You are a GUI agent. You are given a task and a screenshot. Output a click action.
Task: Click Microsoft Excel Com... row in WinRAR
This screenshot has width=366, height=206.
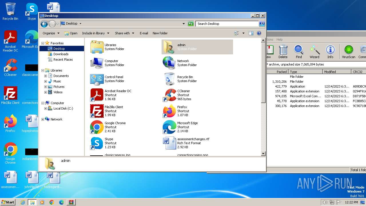[x=316, y=96]
